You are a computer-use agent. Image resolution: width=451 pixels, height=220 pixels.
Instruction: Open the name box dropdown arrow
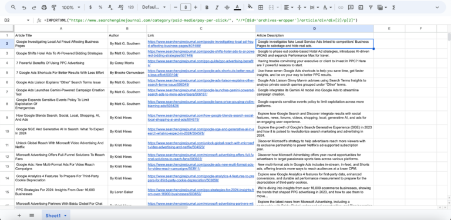click(x=28, y=21)
